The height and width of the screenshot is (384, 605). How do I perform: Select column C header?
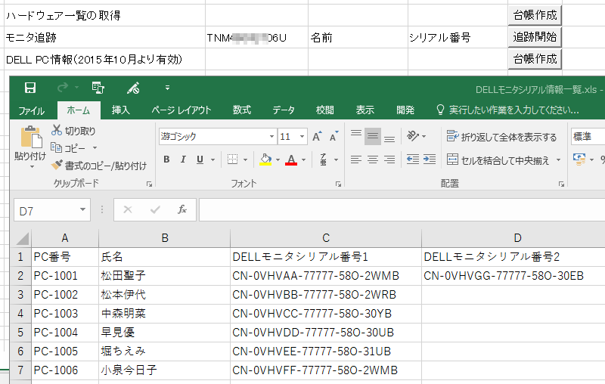click(326, 238)
